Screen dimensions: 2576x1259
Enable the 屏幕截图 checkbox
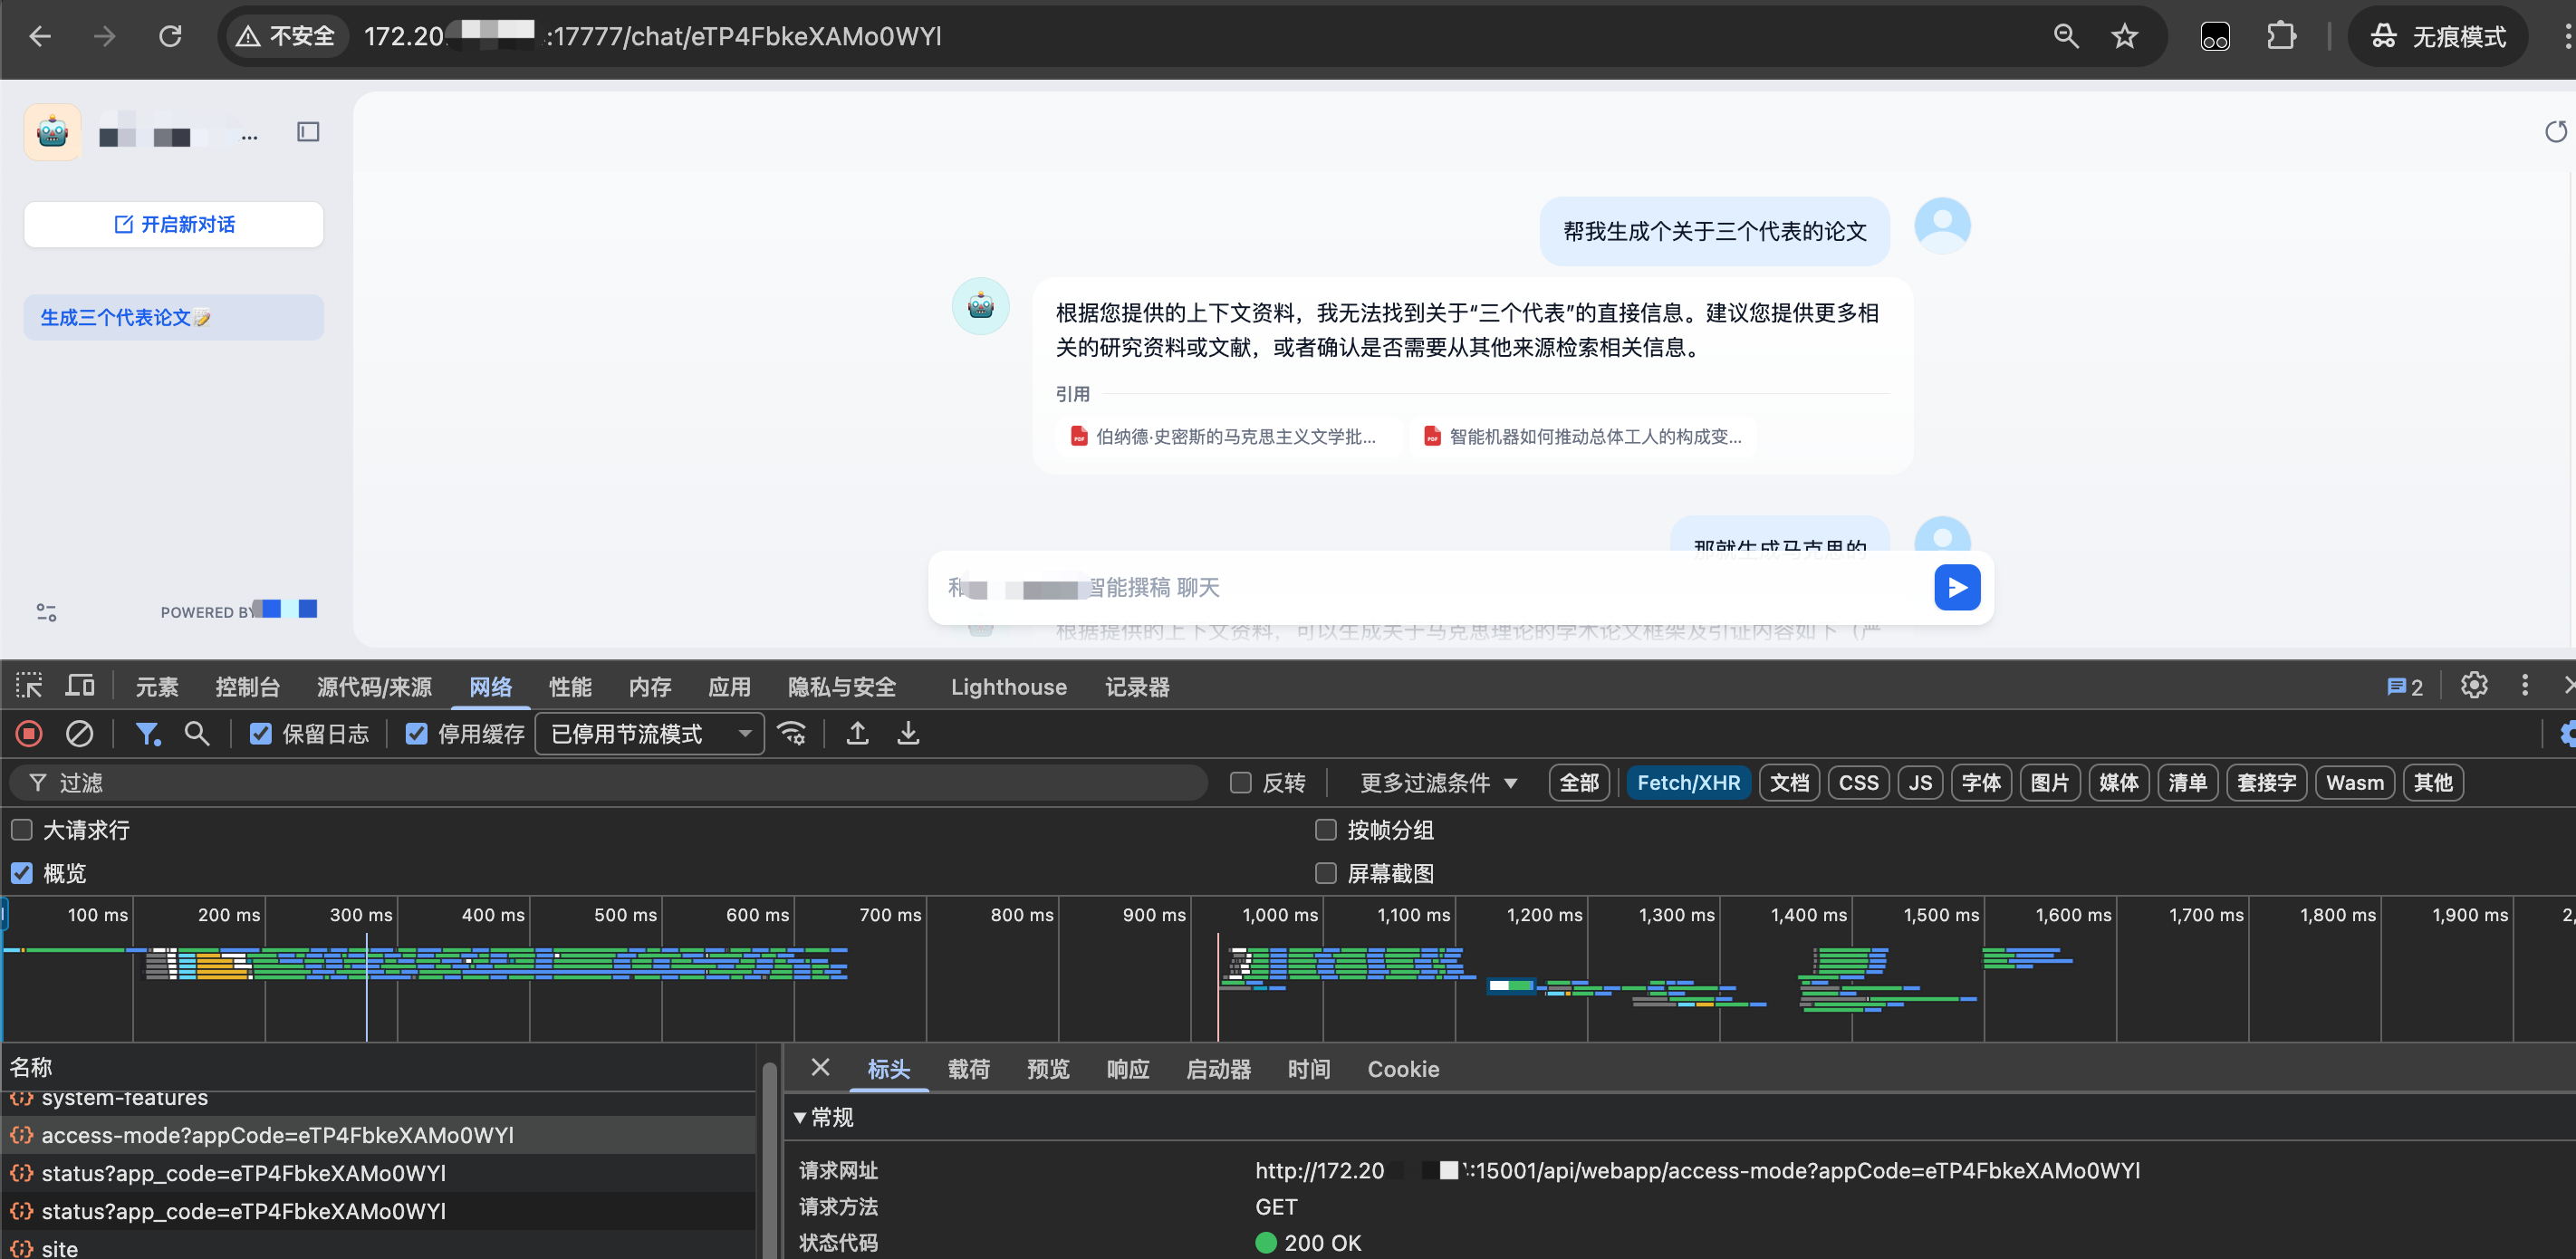pos(1325,873)
